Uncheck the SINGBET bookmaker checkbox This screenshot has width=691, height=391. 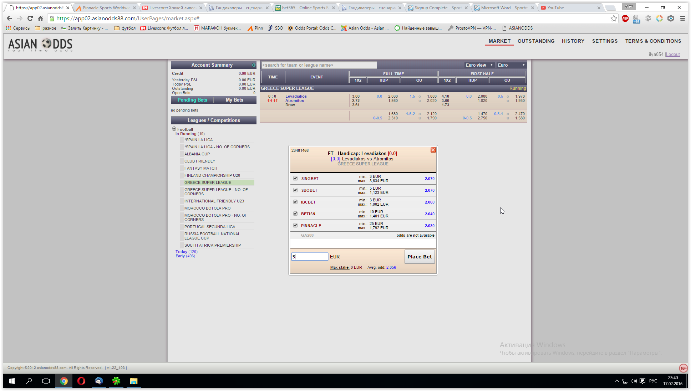(295, 178)
